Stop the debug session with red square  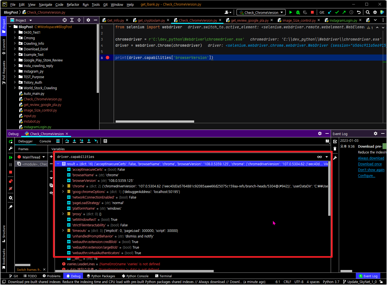pos(11,172)
